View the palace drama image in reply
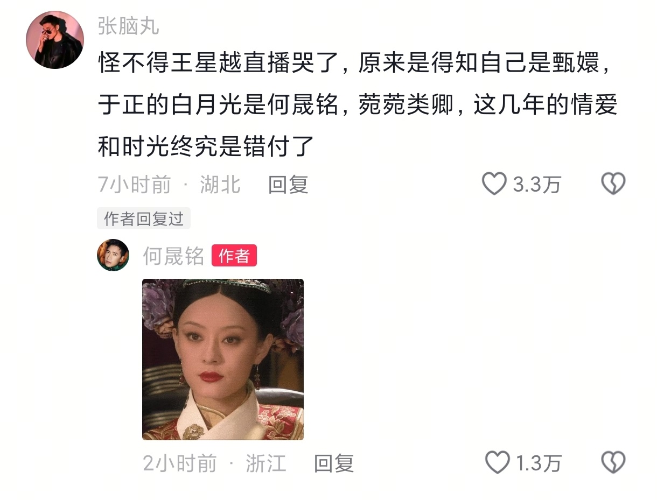The height and width of the screenshot is (500, 657). pyautogui.click(x=223, y=360)
